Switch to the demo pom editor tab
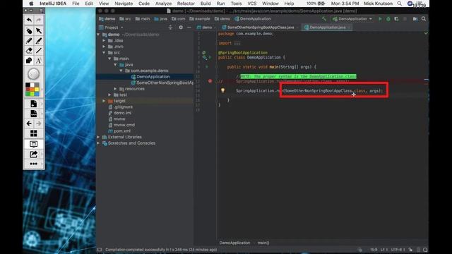 (x=206, y=28)
